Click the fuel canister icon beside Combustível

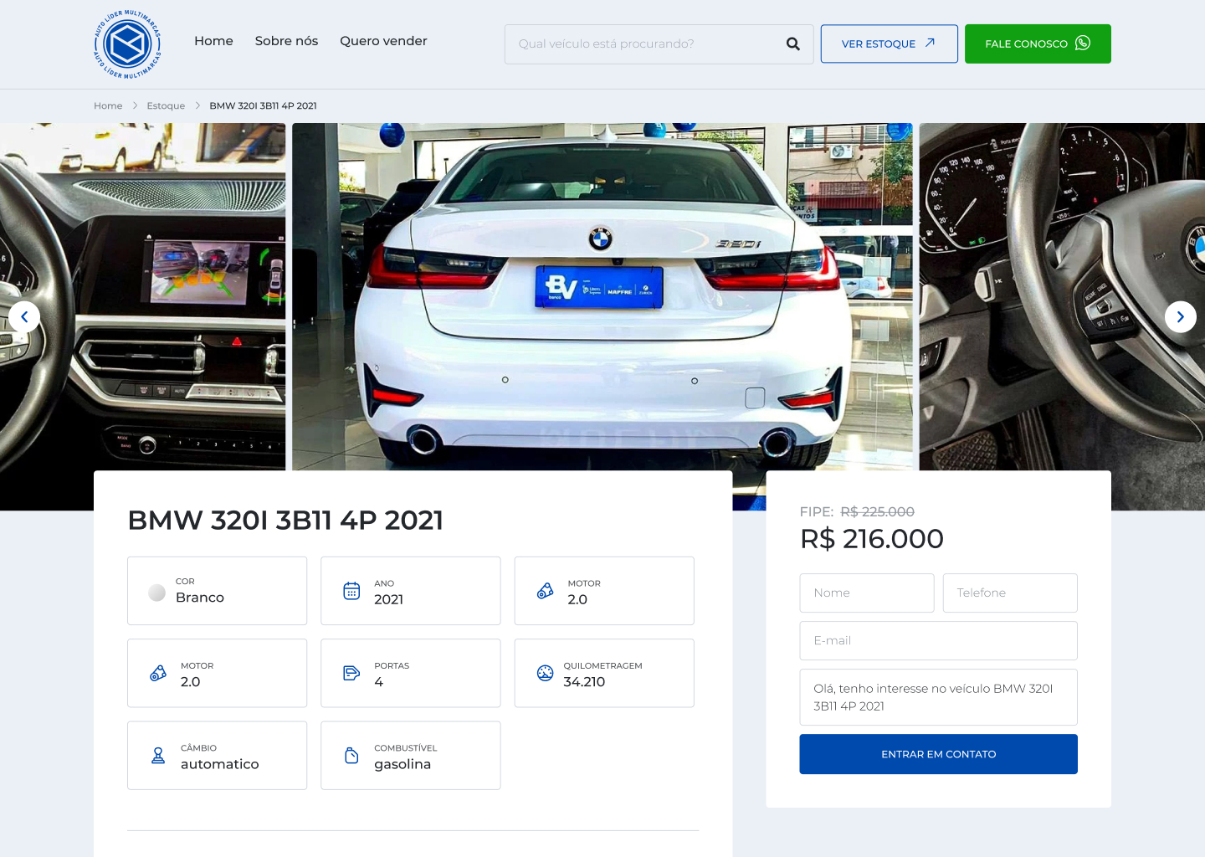click(x=351, y=756)
